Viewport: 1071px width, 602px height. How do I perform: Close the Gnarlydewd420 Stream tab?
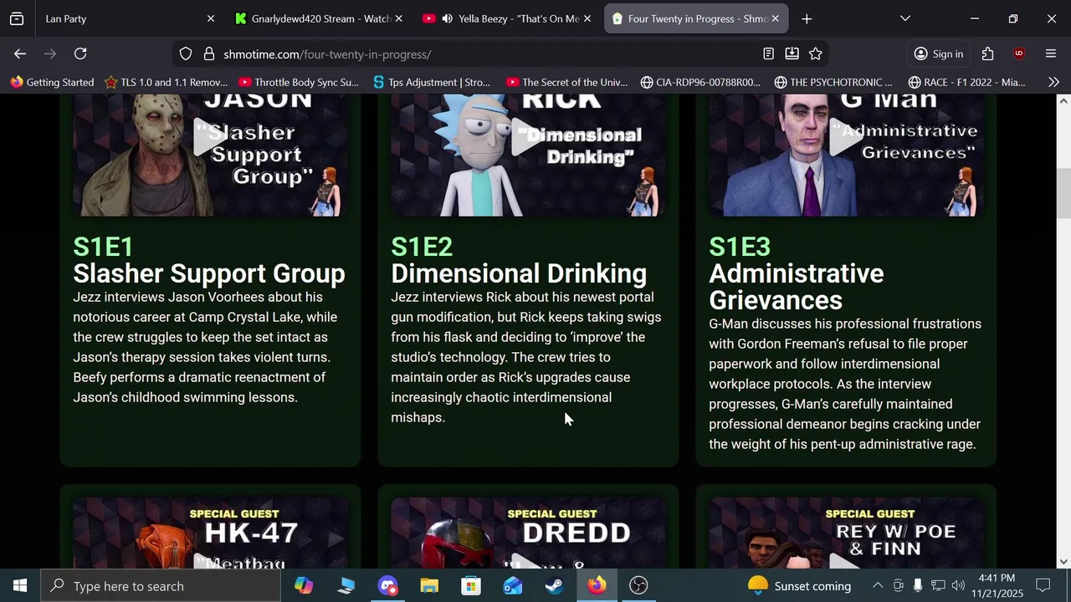pos(399,18)
